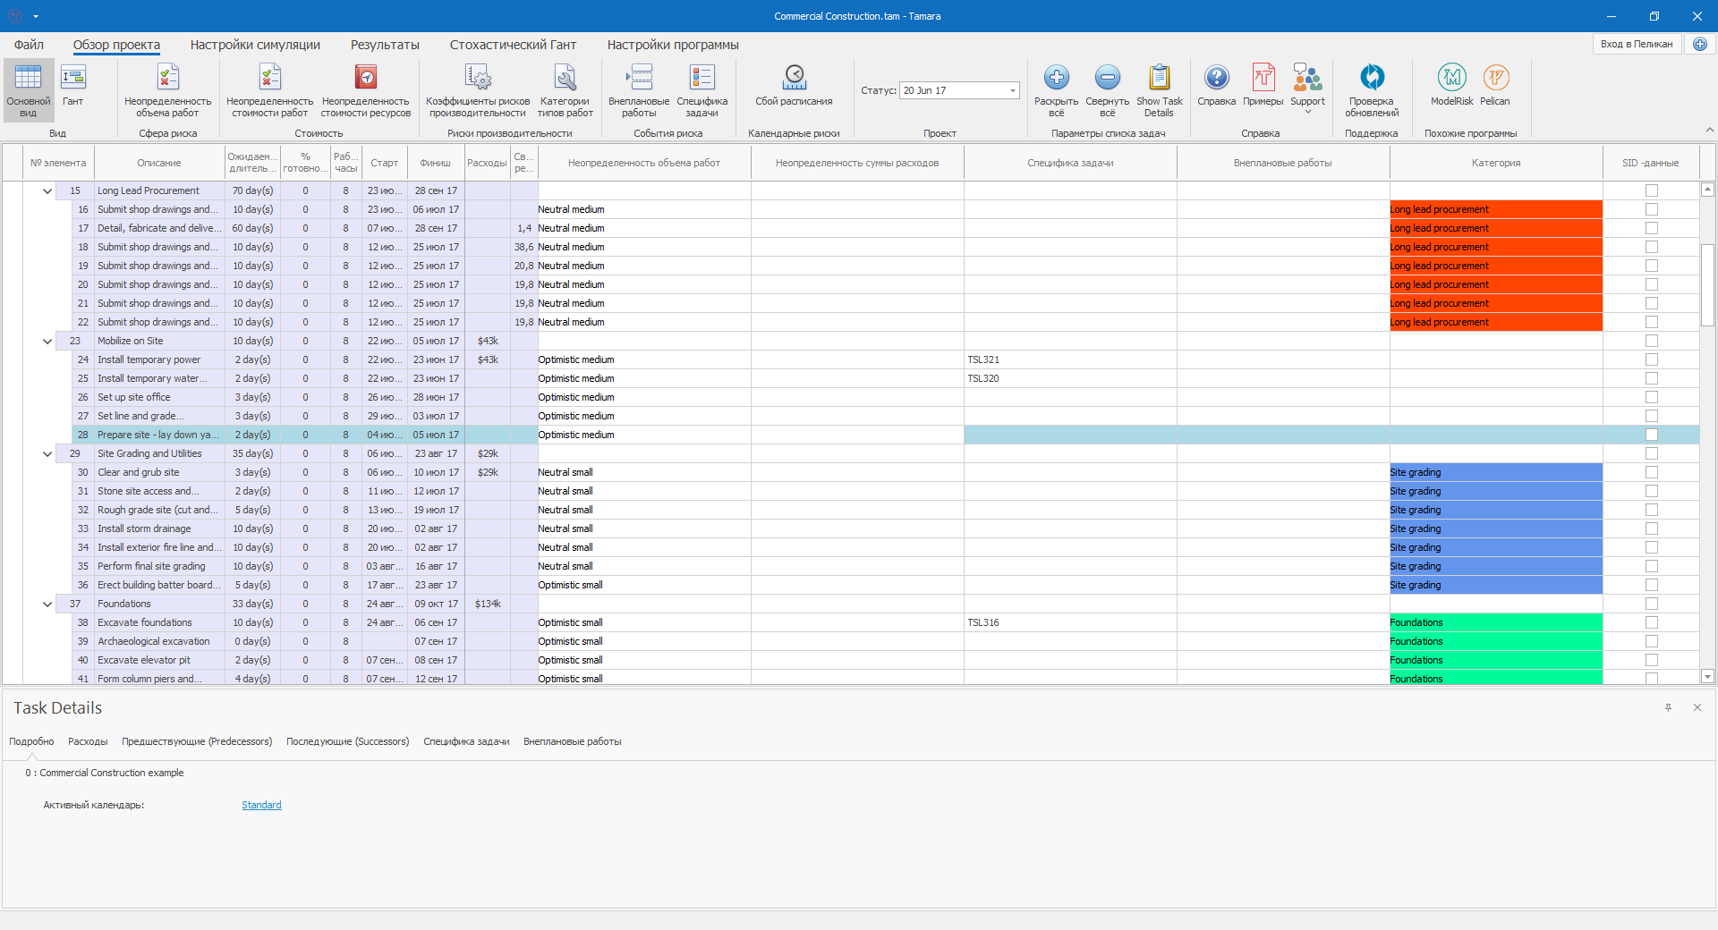1718x930 pixels.
Task: Select green Foundations category cell in row 38
Action: 1495,622
